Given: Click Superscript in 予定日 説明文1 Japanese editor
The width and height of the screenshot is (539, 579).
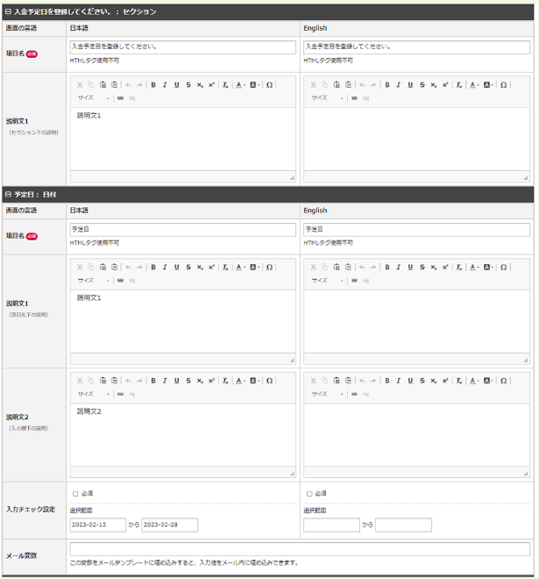Looking at the screenshot, I should 211,267.
